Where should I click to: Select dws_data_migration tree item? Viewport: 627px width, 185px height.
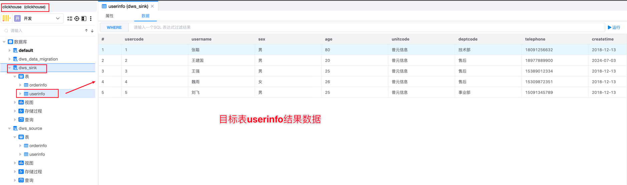(x=38, y=59)
